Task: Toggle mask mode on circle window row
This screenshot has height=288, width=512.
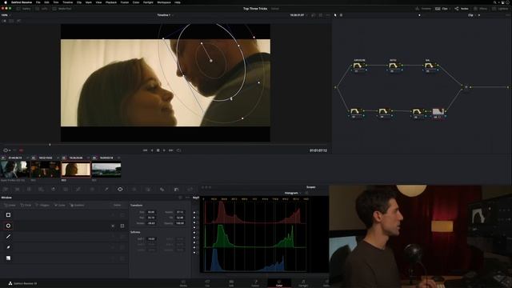Action: pos(122,226)
